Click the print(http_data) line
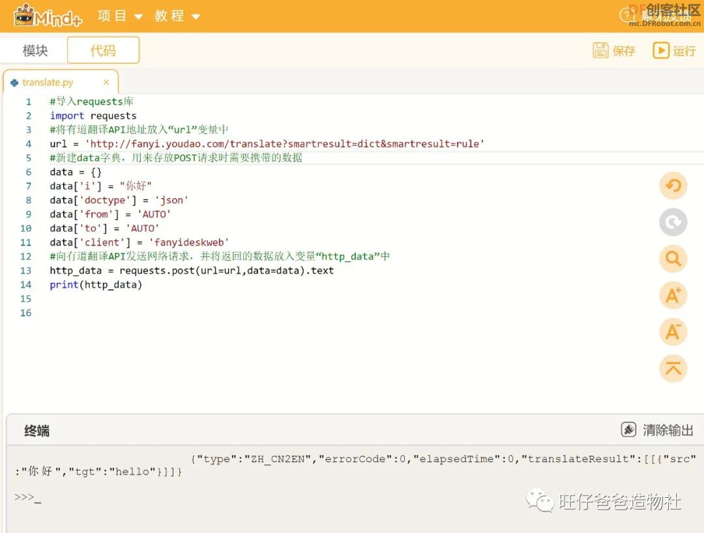The width and height of the screenshot is (704, 533). (x=96, y=285)
